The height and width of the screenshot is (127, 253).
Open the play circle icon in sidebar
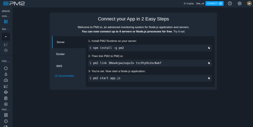click(x=6, y=104)
